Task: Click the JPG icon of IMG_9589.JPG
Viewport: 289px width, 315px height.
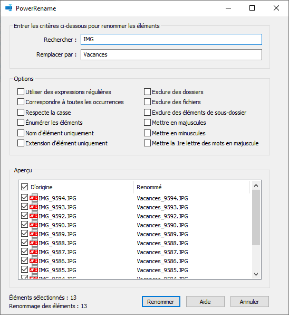Action: pos(34,234)
